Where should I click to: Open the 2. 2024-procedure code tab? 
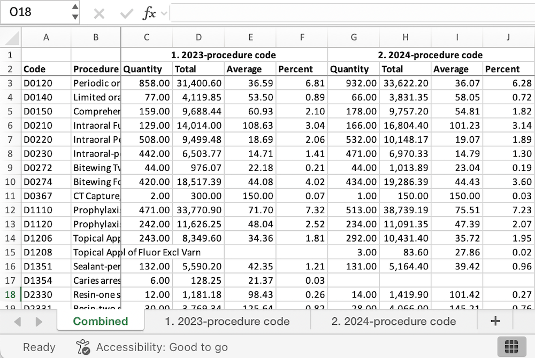click(394, 321)
